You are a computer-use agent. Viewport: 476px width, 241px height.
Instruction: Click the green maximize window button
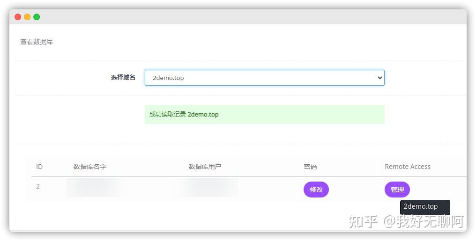37,17
